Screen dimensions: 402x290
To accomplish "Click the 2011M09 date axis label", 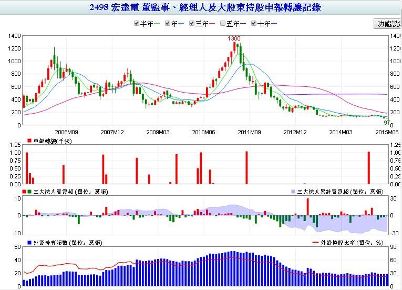I will tap(249, 132).
